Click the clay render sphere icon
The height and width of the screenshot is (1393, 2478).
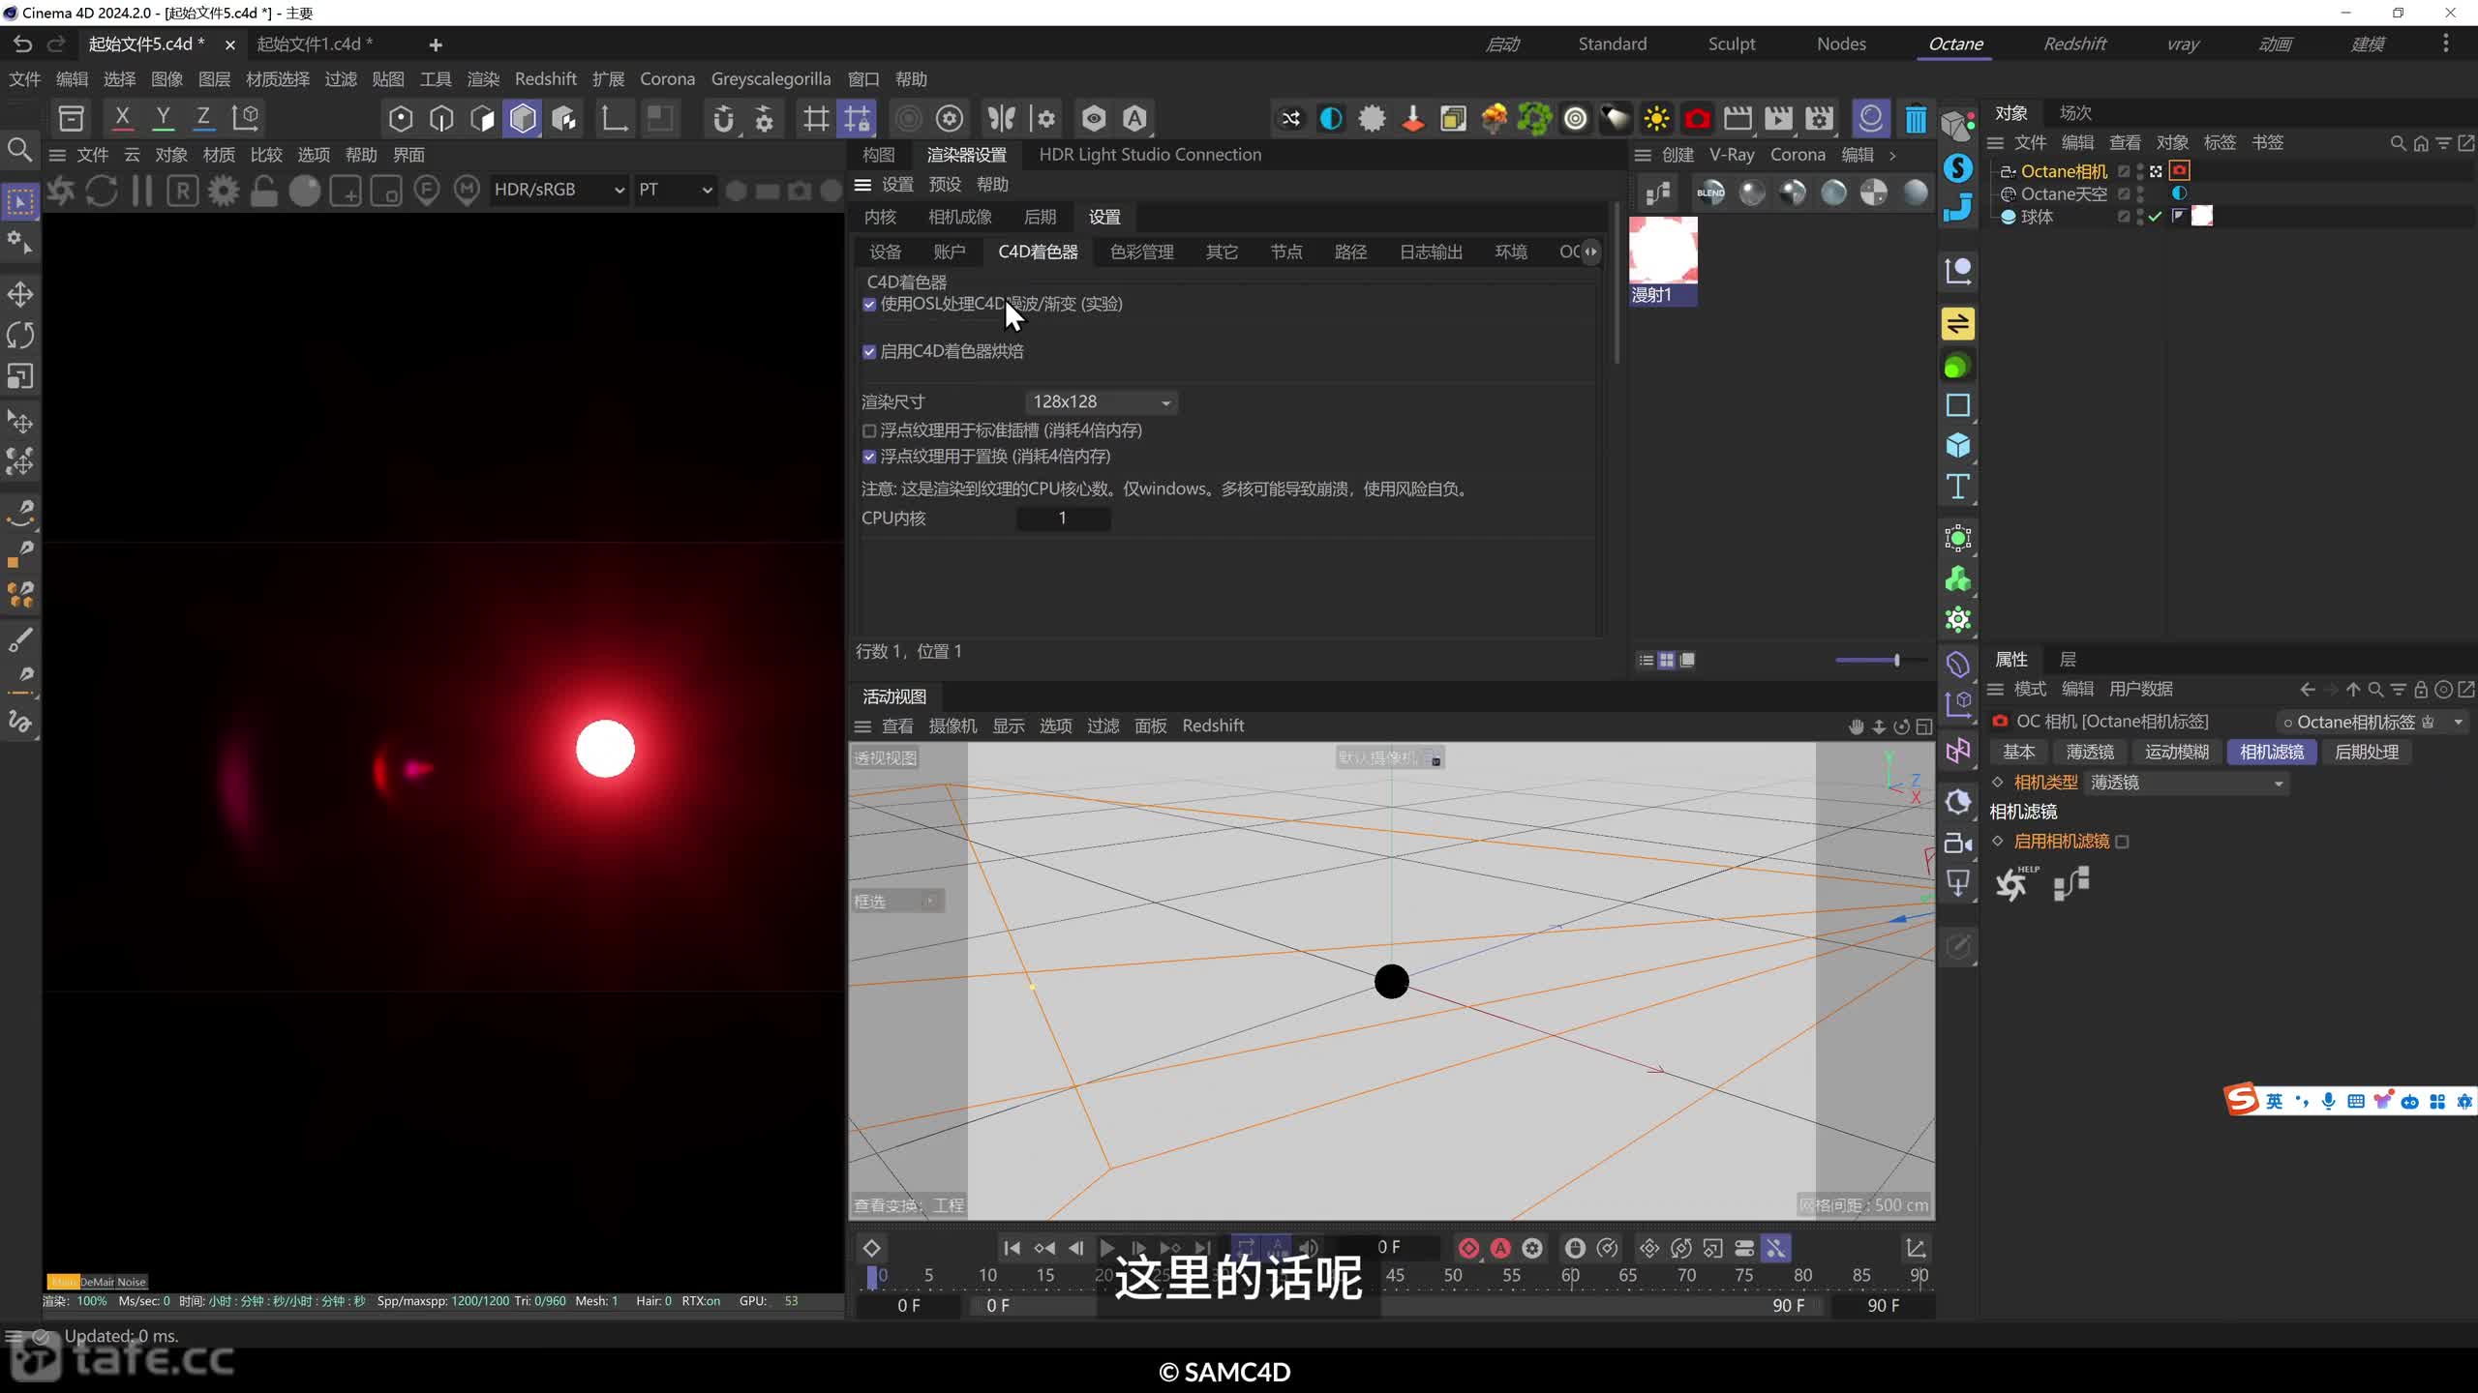[305, 191]
